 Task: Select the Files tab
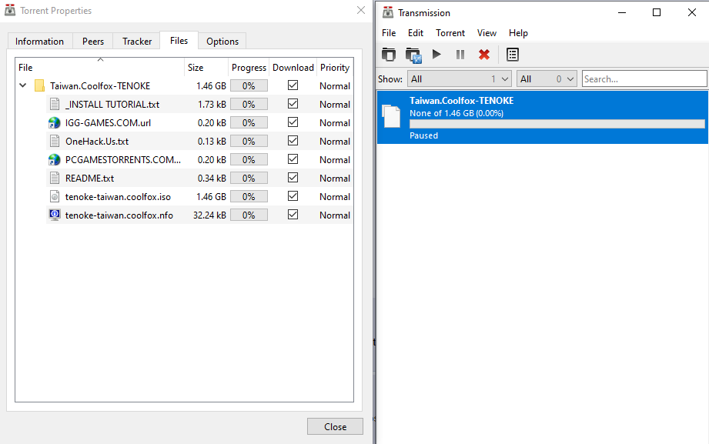179,41
